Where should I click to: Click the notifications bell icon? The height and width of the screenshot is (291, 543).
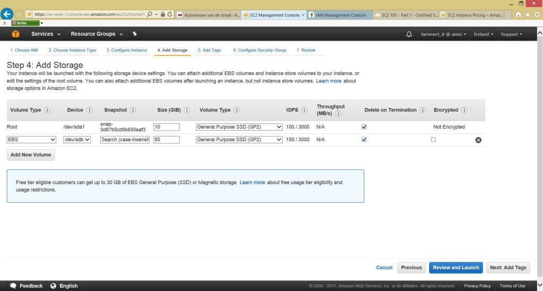(409, 34)
